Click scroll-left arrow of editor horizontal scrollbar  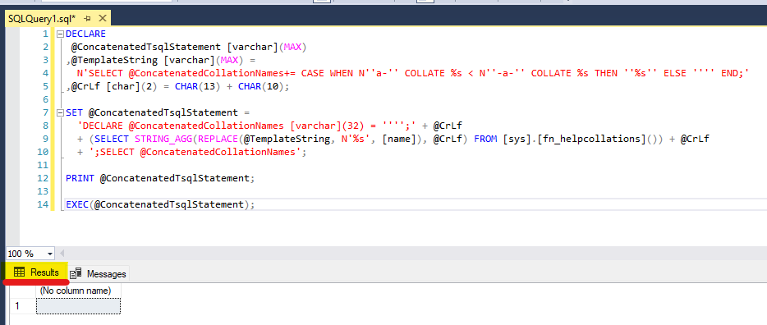pyautogui.click(x=62, y=254)
